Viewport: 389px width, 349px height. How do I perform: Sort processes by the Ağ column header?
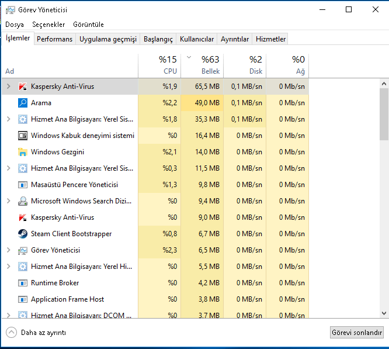click(x=287, y=65)
